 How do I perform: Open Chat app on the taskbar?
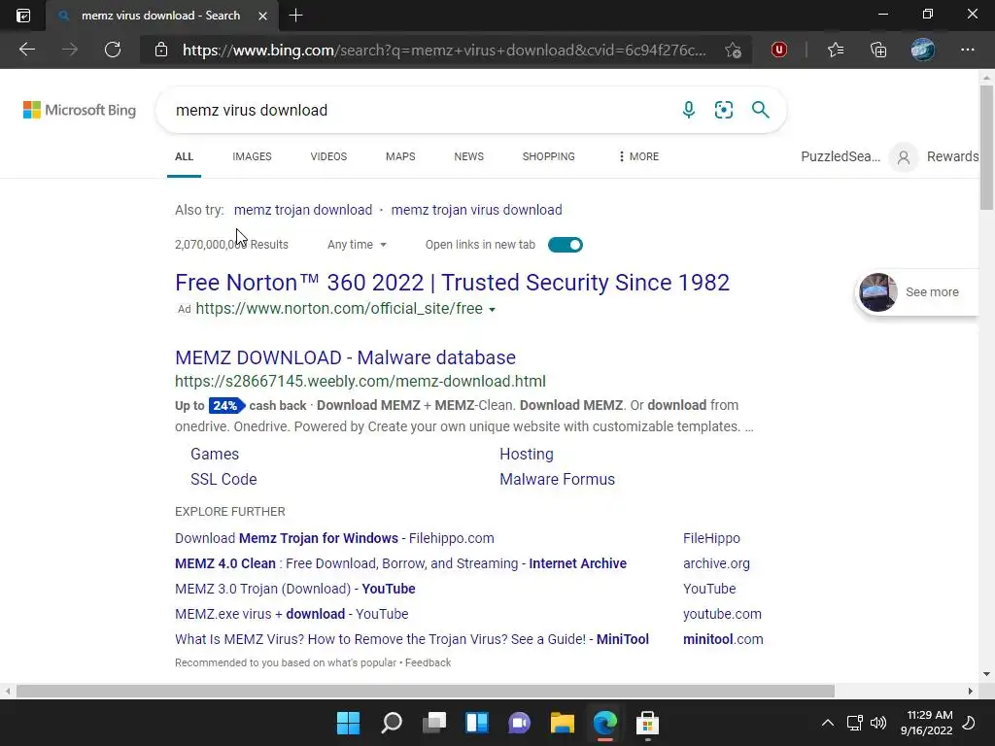pyautogui.click(x=519, y=723)
